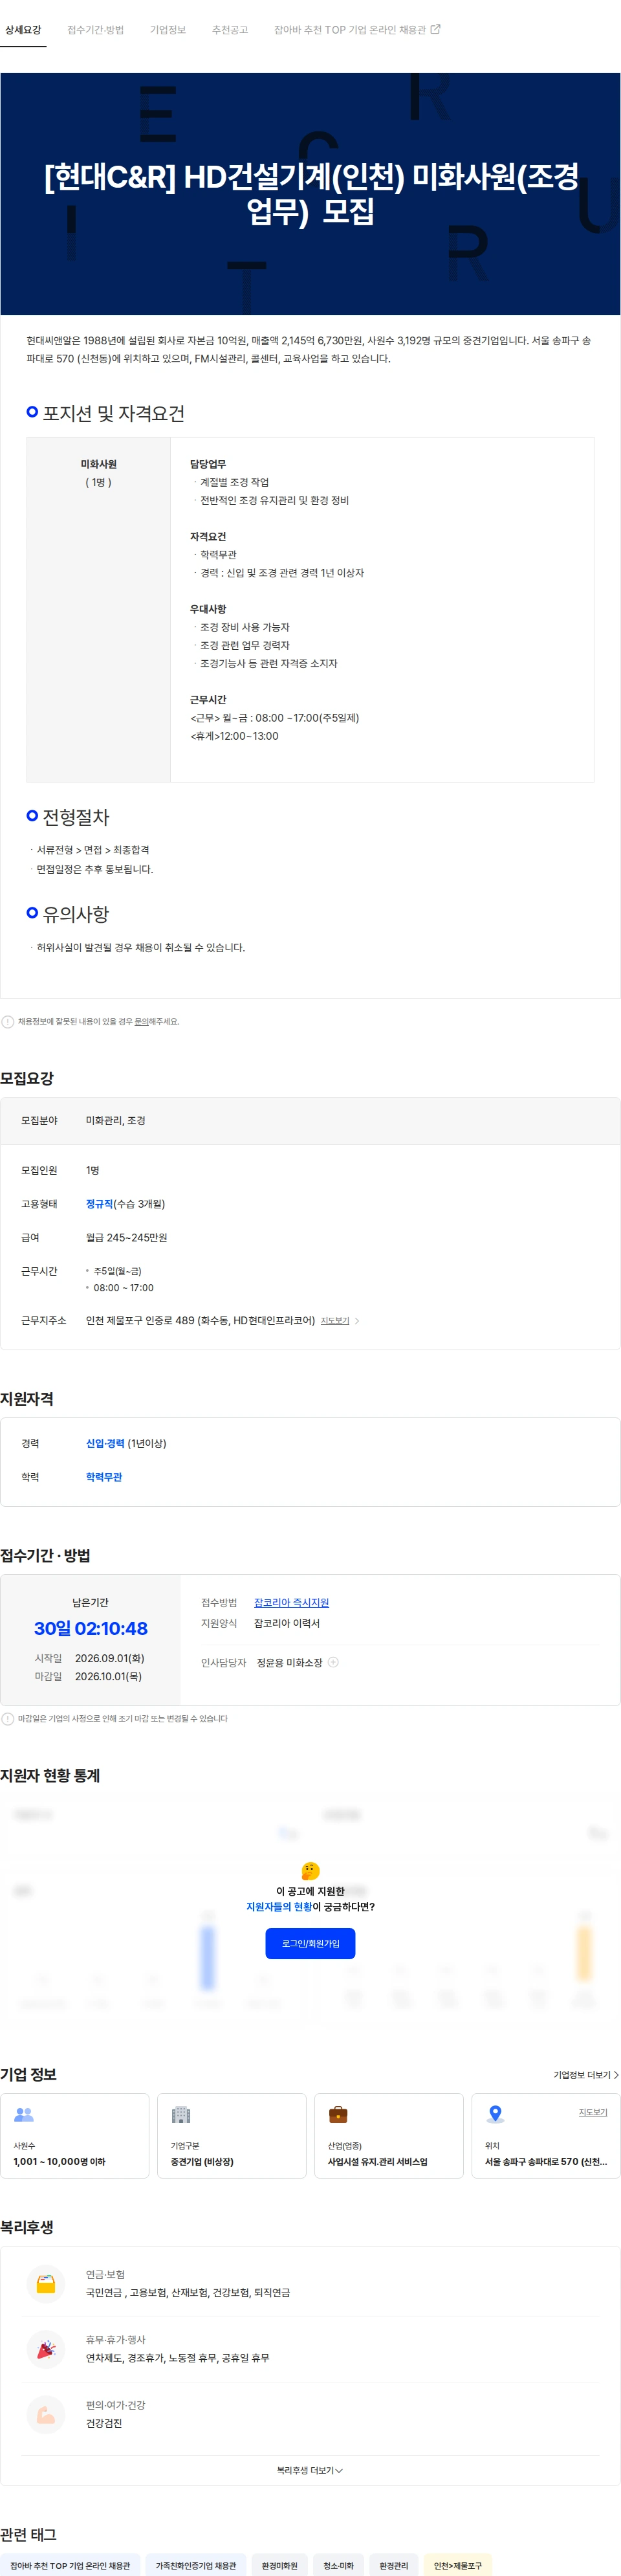This screenshot has width=621, height=2576.
Task: Click the 기업구분 building icon
Action: [x=181, y=2114]
